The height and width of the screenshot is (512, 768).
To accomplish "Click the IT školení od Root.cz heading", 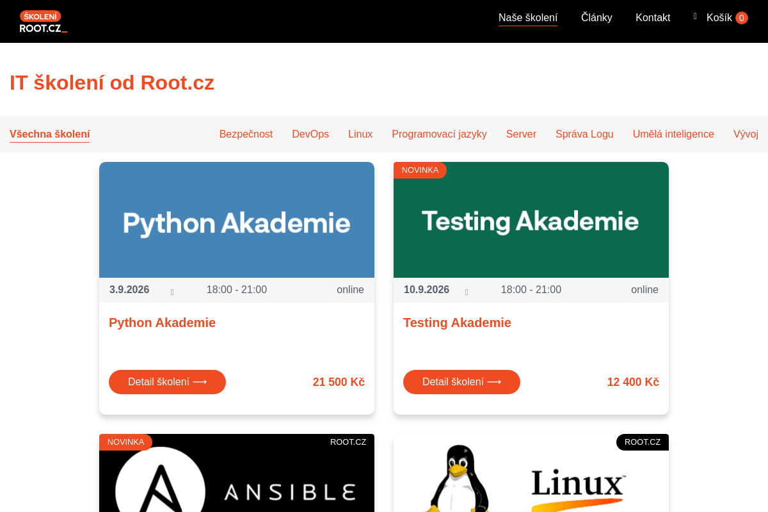I will click(x=112, y=83).
